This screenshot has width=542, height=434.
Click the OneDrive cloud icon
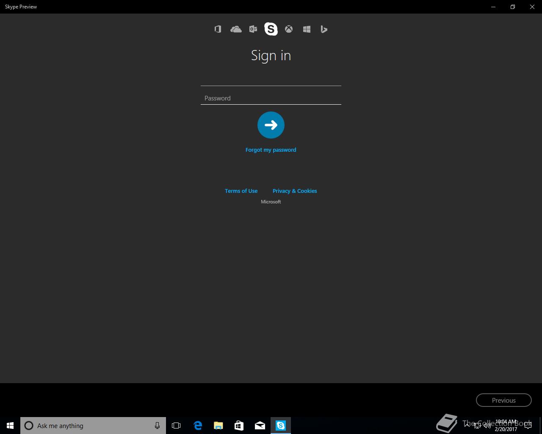[236, 29]
